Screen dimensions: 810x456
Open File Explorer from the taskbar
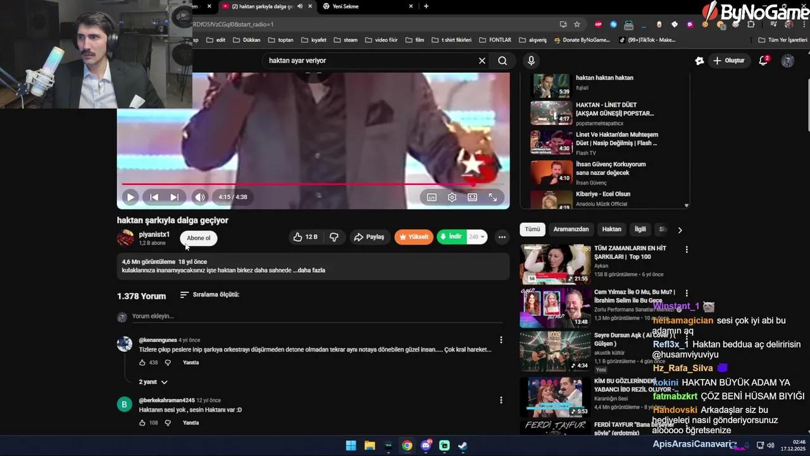tap(370, 445)
